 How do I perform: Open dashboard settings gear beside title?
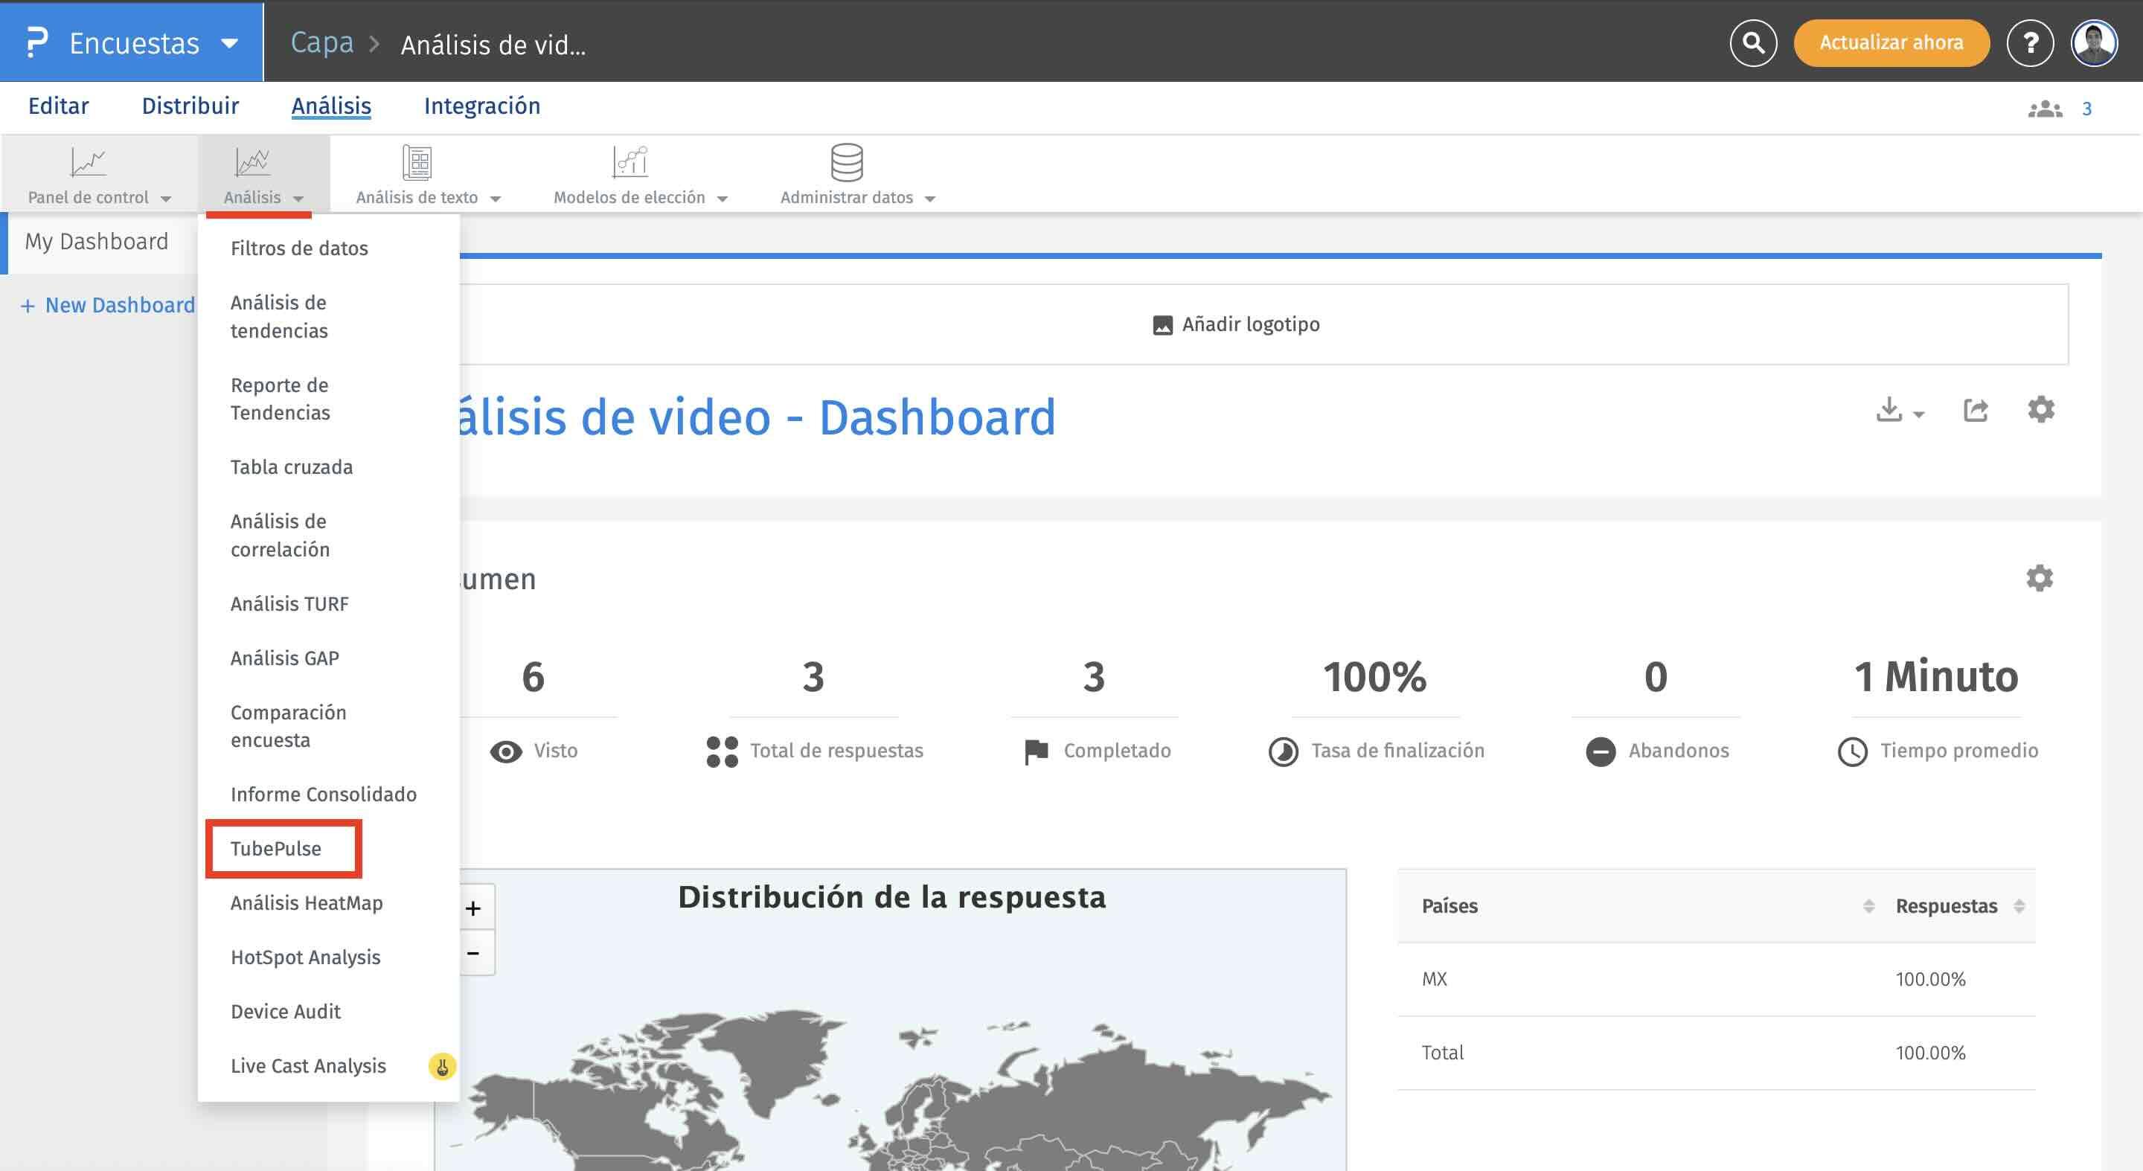(x=2040, y=409)
